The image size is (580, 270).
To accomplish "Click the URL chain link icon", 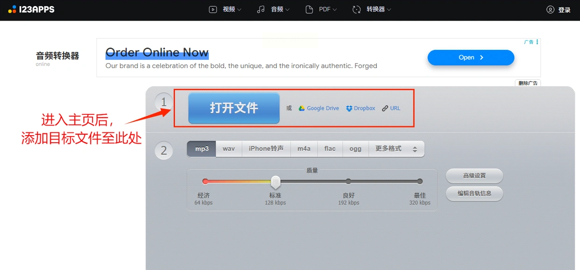I will [x=385, y=108].
